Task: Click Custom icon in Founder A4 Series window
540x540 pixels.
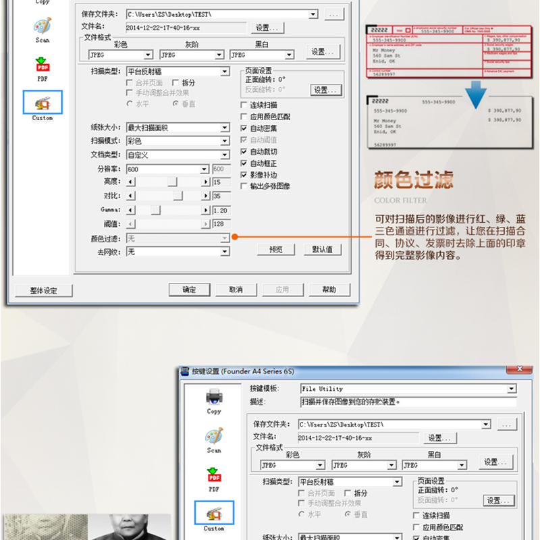Action: pyautogui.click(x=214, y=514)
